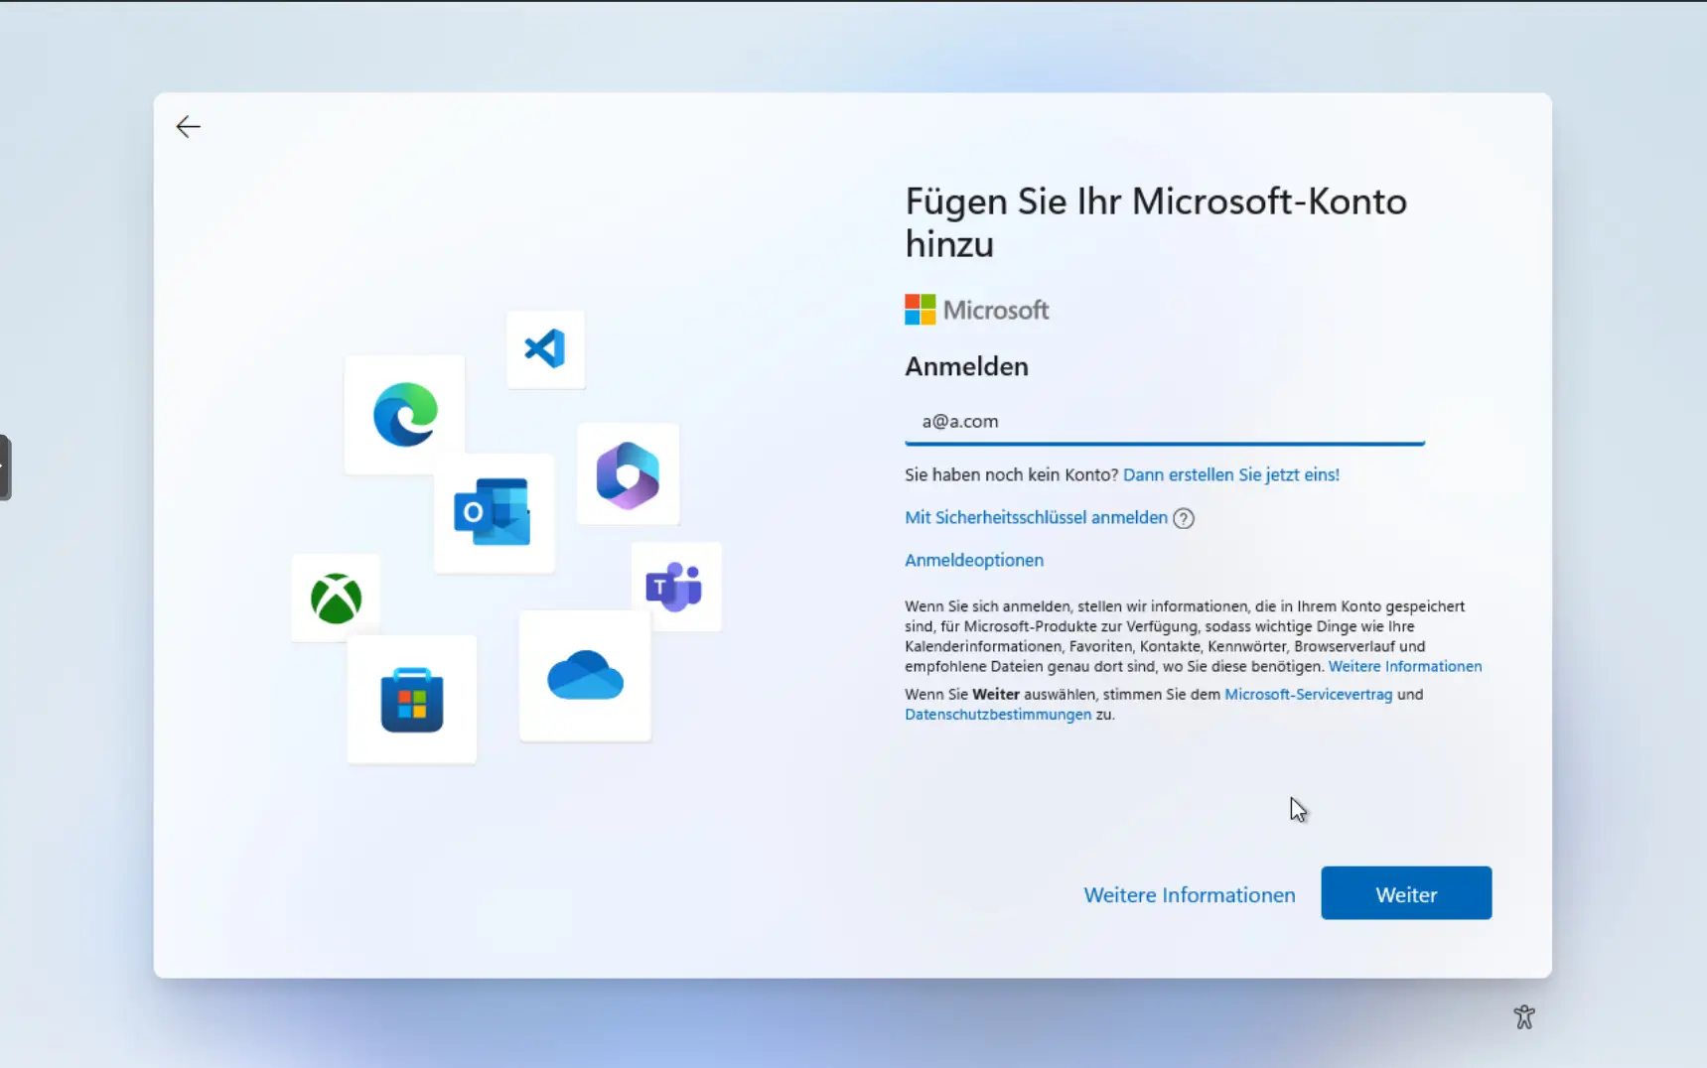Open help icon next to Sicherheitsschlüssel link
Viewport: 1707px width, 1068px height.
pyautogui.click(x=1184, y=518)
